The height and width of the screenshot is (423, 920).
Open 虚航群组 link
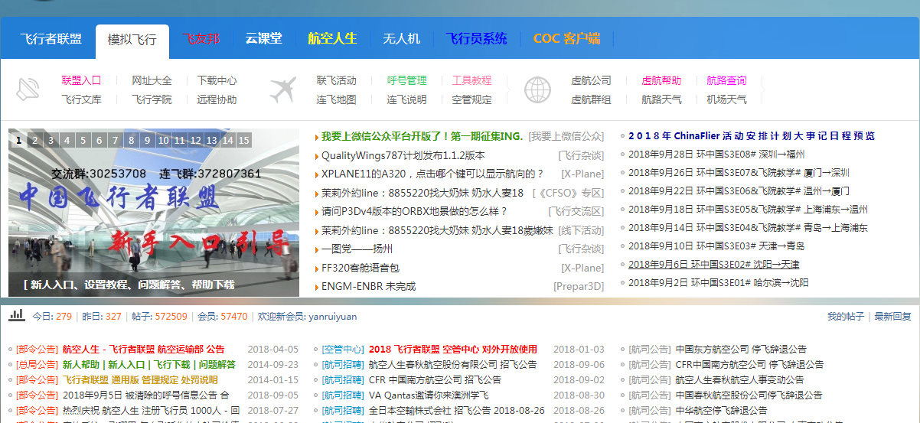click(x=591, y=99)
